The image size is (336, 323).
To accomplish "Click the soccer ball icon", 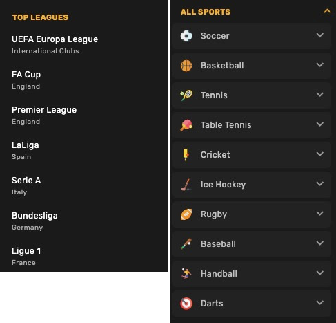I will (x=186, y=36).
